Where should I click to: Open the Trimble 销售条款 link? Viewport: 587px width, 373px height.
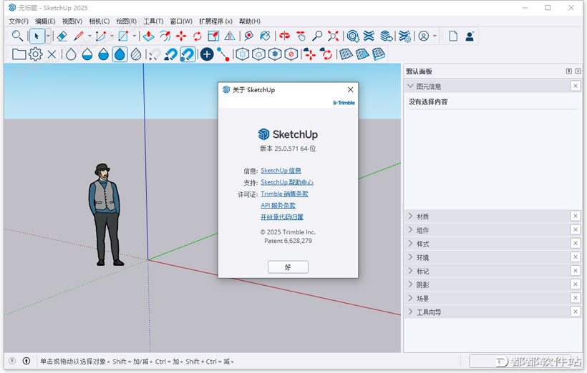point(284,194)
